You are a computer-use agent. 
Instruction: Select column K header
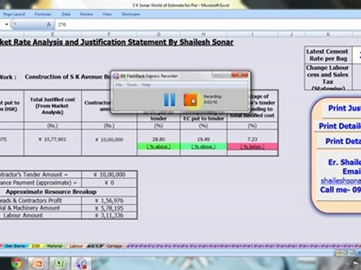328,34
